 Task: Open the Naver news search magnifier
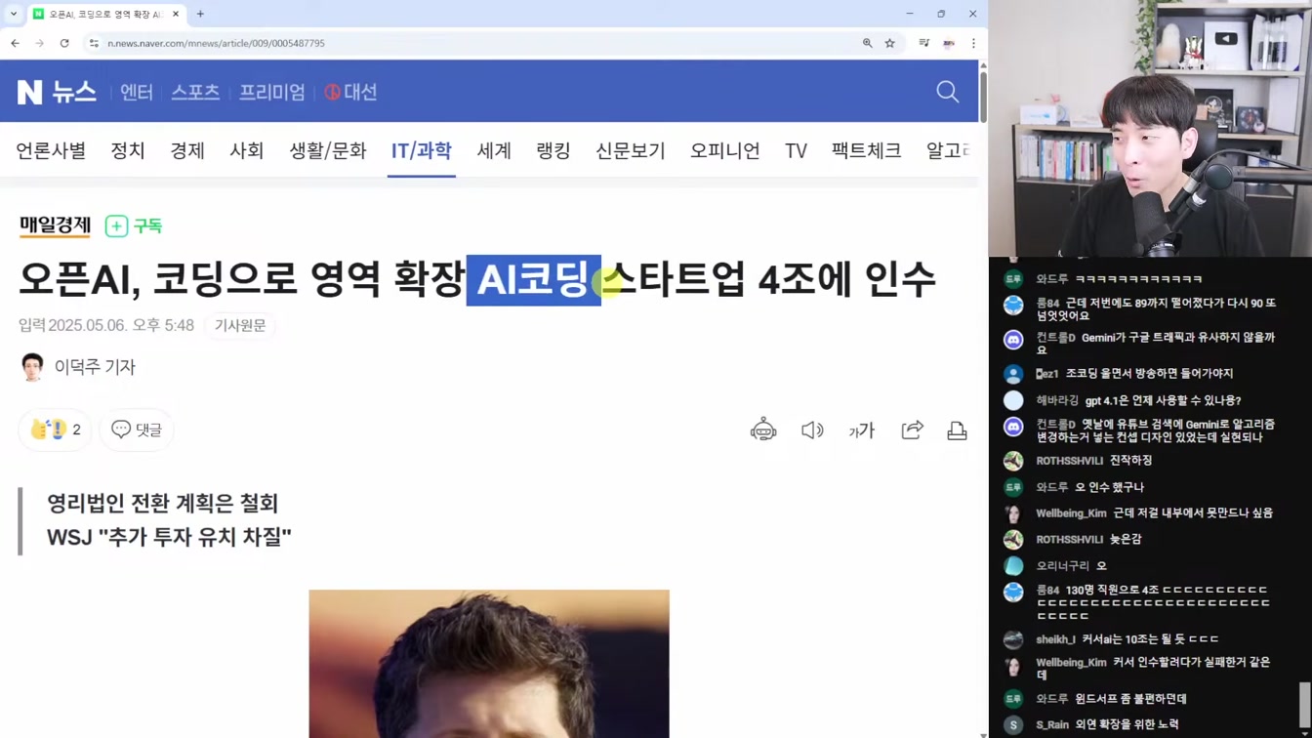(x=947, y=92)
